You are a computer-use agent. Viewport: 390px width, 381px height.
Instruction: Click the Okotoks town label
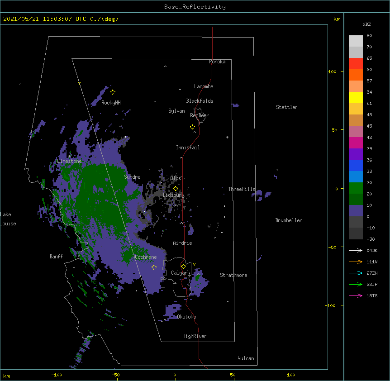186,317
